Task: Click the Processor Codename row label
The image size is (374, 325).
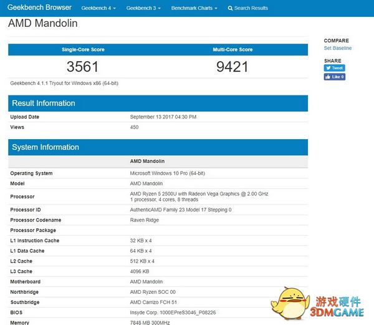Action: click(36, 220)
